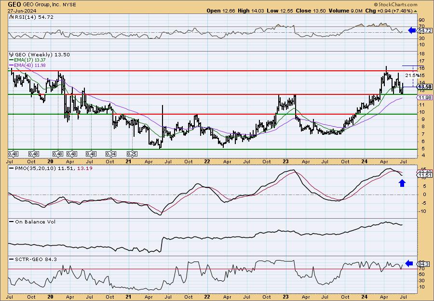Click the EMA(43) 11.98 legend text
Image resolution: width=434 pixels, height=301 pixels.
coord(30,65)
